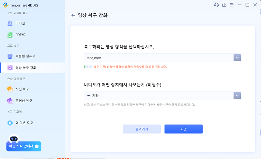This screenshot has height=159, width=261.
Task: Open the 파티션 partition recovery icon
Action: [x=10, y=23]
